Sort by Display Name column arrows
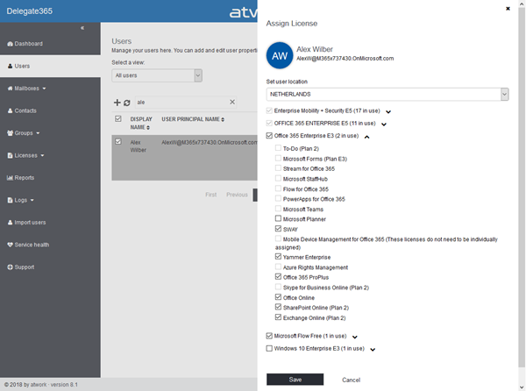The height and width of the screenshot is (391, 526). (148, 127)
